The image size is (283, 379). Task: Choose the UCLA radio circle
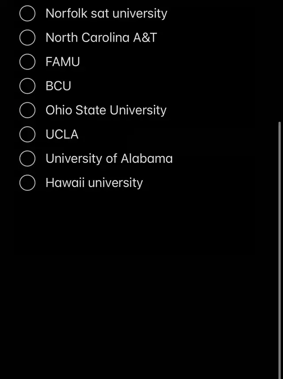click(x=27, y=134)
